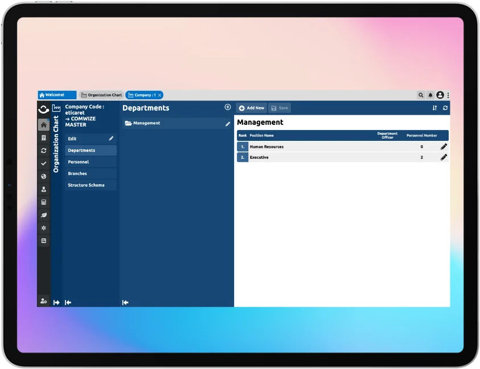
Task: Collapse the Departments panel arrow
Action: coord(125,302)
